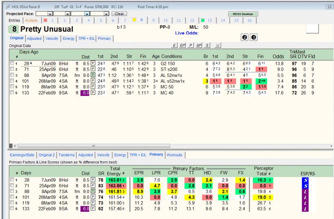Click the L ESP/RS icon for 8Apr09 line
This screenshot has height=219, width=334.
pyautogui.click(x=305, y=192)
